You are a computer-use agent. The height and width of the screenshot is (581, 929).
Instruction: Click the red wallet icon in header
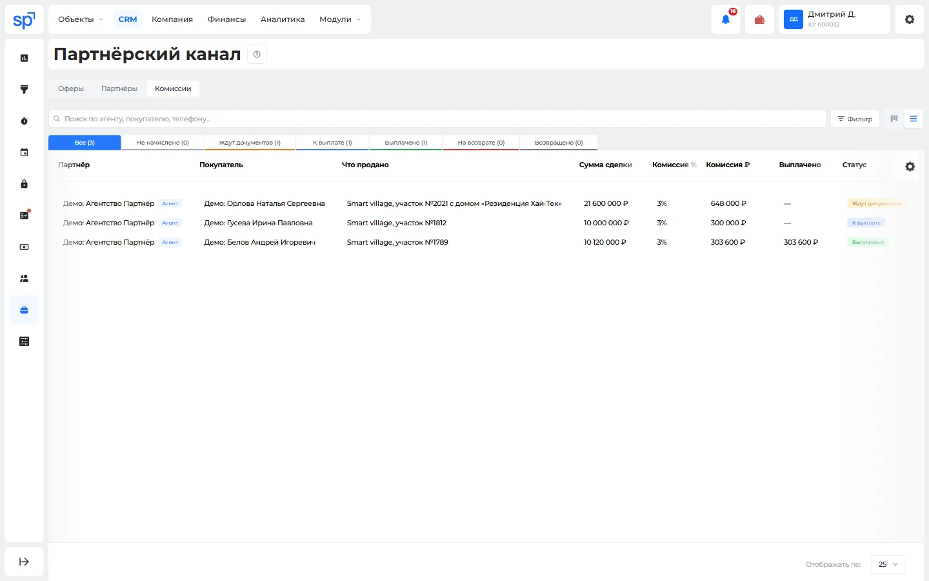pyautogui.click(x=759, y=19)
